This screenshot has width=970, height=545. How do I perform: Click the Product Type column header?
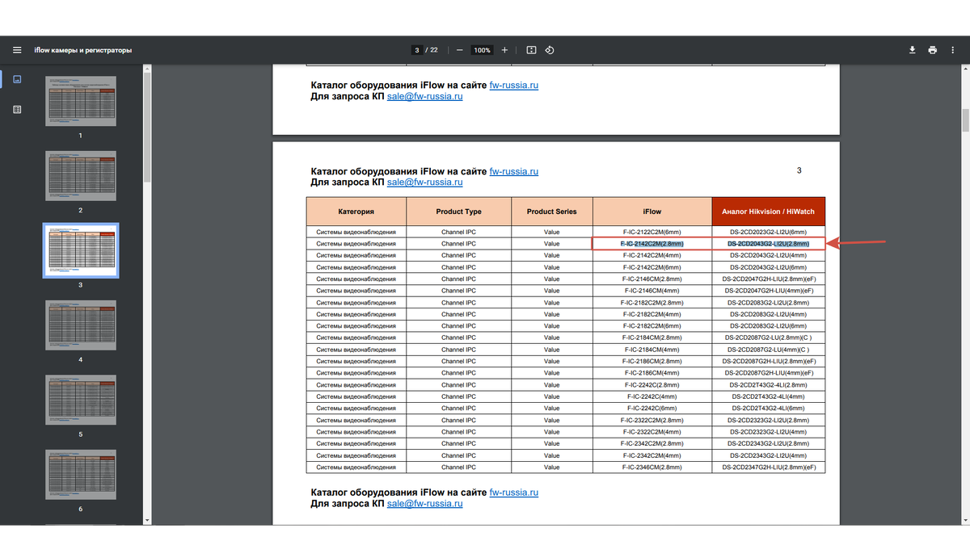coord(458,212)
